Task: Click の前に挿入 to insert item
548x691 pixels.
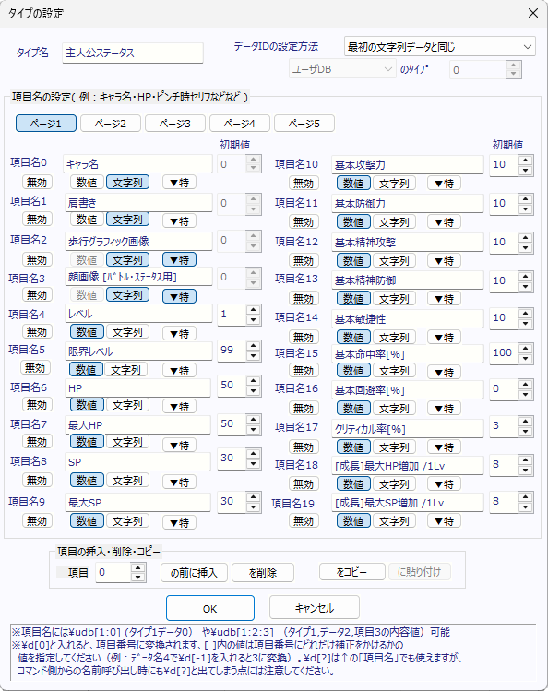Action: click(x=194, y=573)
